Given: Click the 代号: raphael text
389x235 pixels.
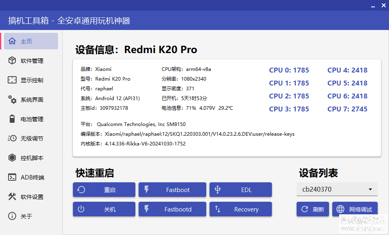Looking at the screenshot, I should [97, 89].
